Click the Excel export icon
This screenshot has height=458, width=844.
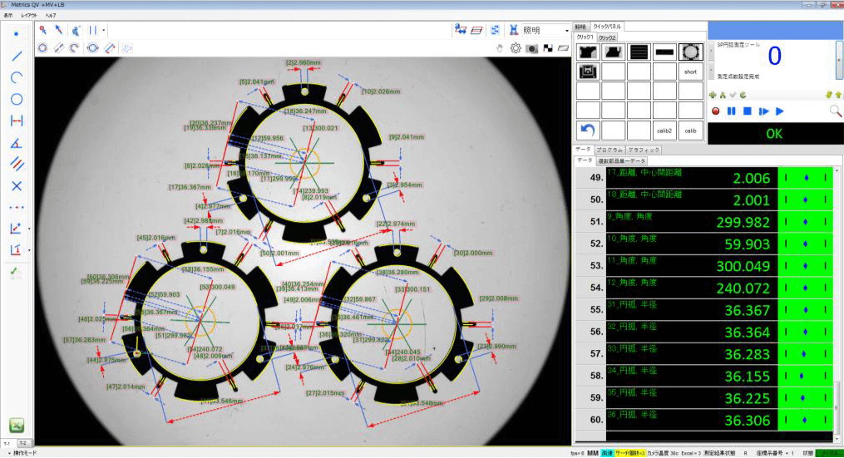point(16,425)
